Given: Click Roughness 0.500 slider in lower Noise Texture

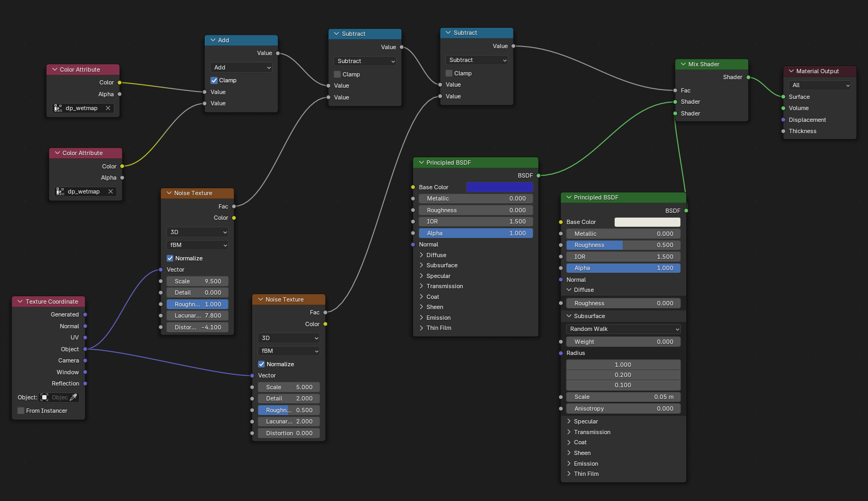Looking at the screenshot, I should tap(289, 410).
